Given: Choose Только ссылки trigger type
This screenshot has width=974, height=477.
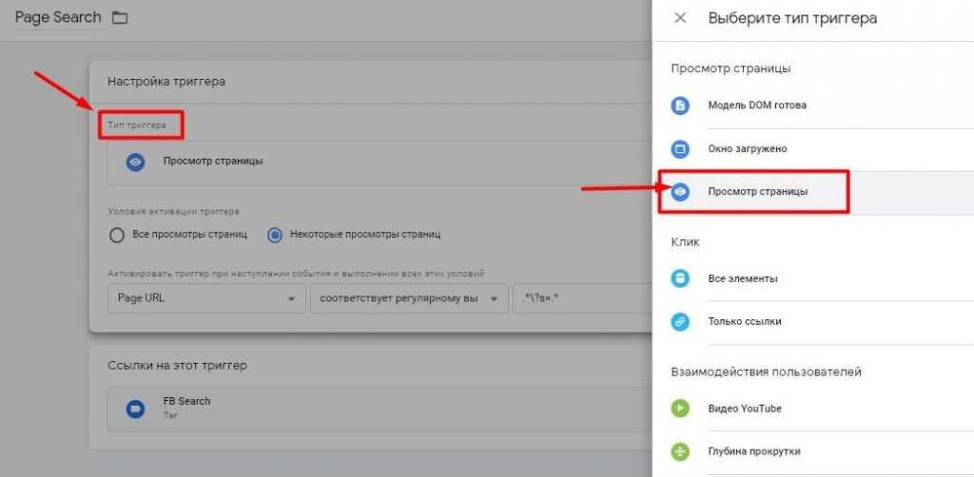Looking at the screenshot, I should pos(745,321).
